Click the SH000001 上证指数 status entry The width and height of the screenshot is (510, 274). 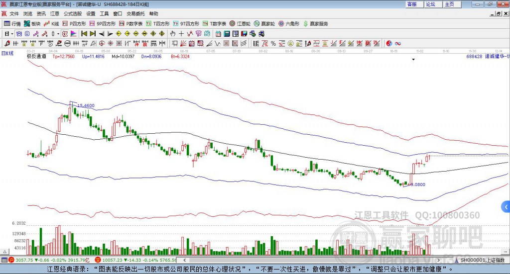[481, 260]
